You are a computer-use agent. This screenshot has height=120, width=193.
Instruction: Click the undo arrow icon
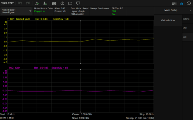[x=20, y=3]
